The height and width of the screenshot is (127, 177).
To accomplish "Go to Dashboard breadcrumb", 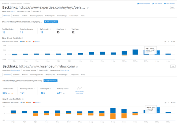I will [5, 4].
